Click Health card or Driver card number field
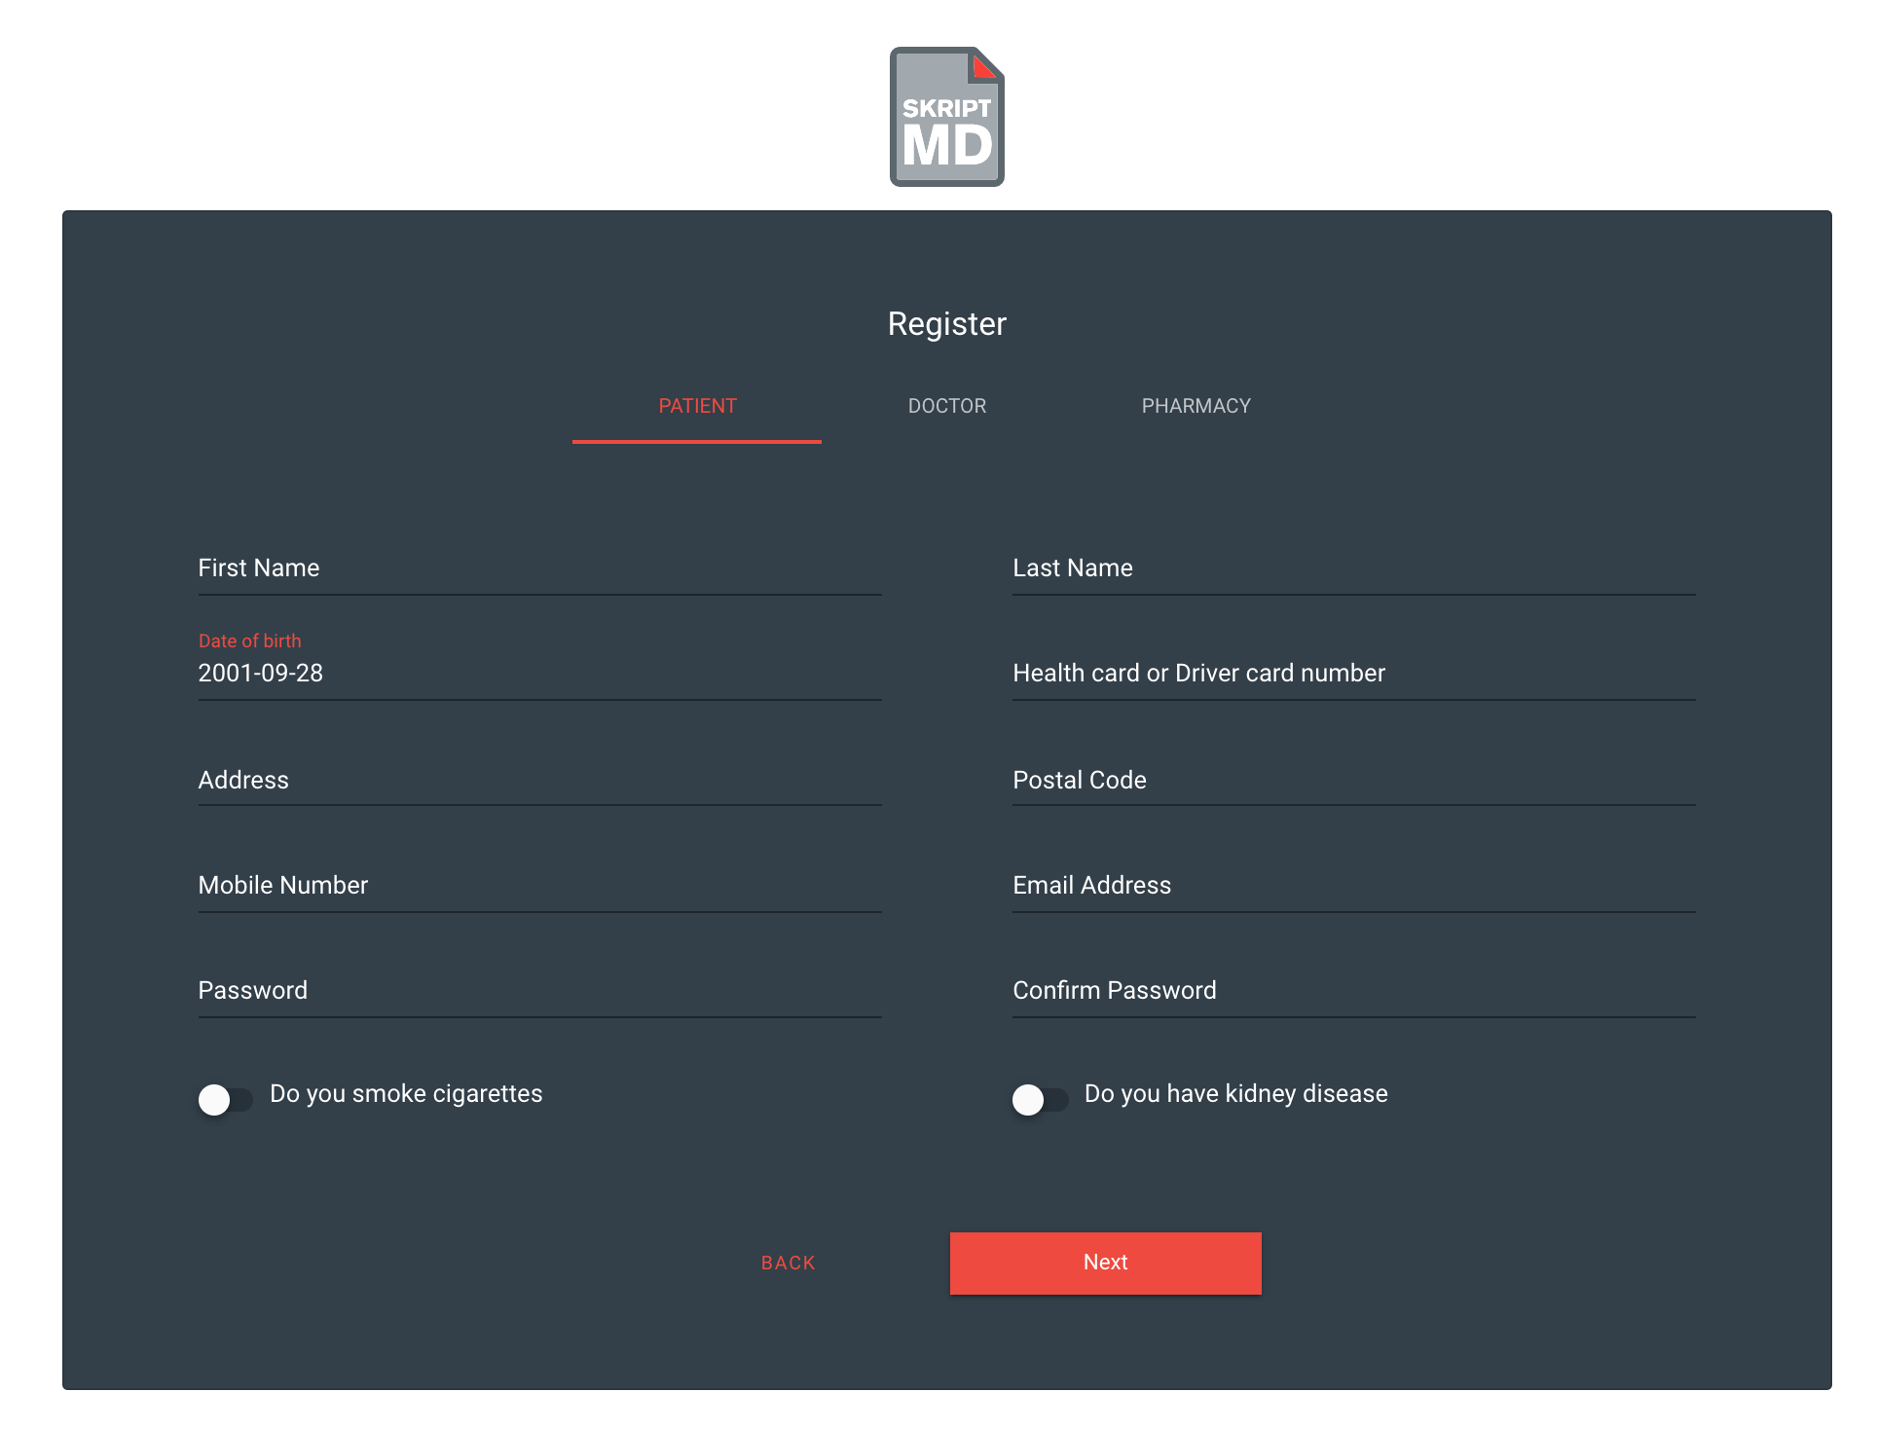This screenshot has height=1429, width=1877. 1353,673
